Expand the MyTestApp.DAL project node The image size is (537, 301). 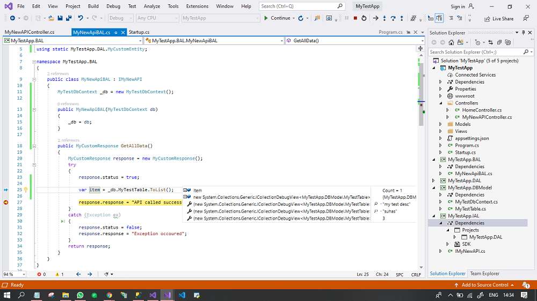[x=433, y=180]
